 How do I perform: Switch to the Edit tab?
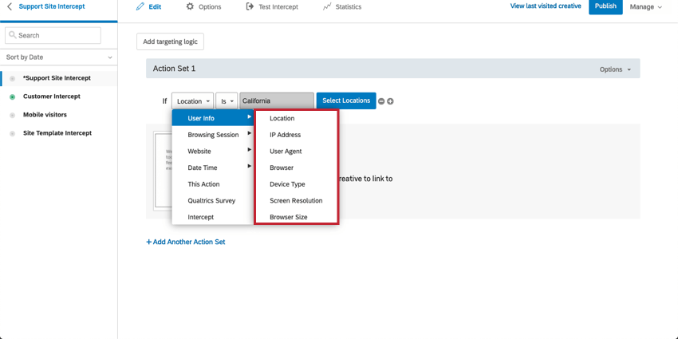(x=148, y=7)
